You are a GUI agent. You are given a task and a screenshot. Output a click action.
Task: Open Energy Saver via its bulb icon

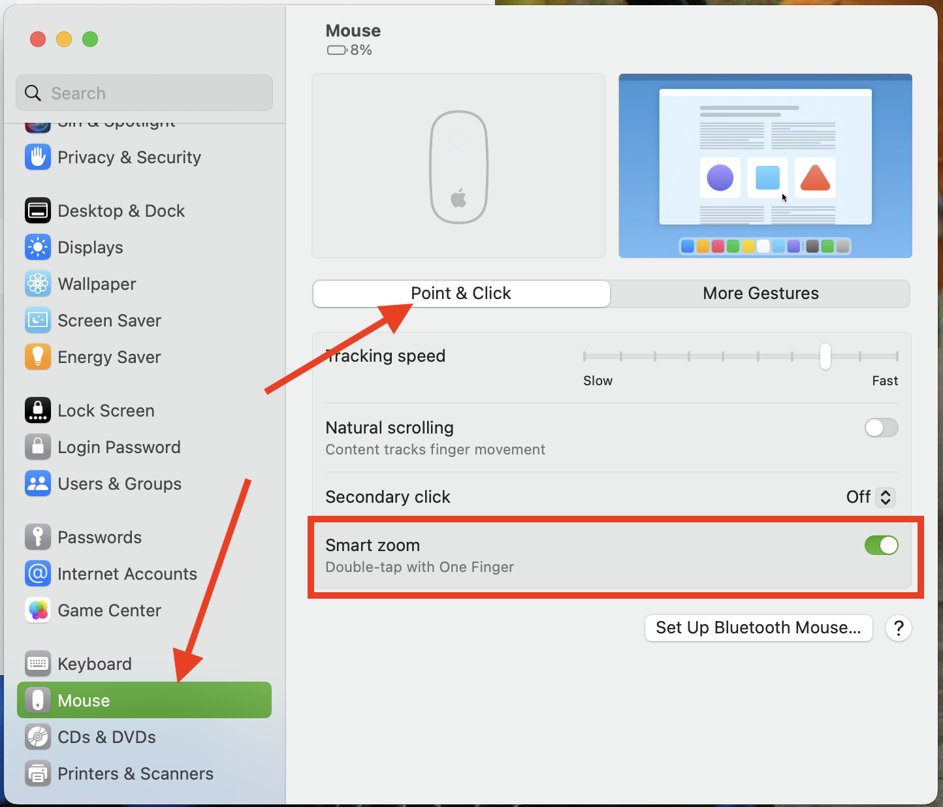point(37,356)
